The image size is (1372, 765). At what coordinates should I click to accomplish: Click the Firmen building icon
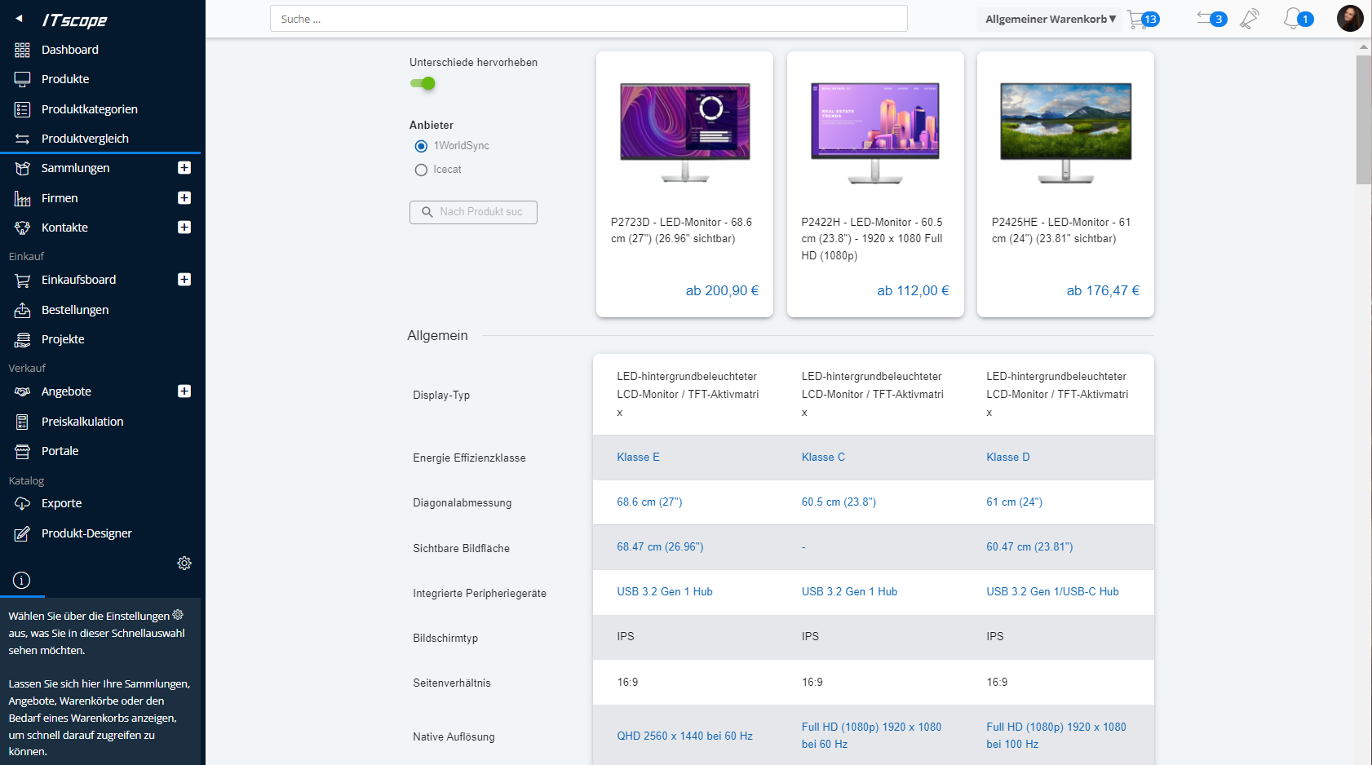tap(22, 198)
